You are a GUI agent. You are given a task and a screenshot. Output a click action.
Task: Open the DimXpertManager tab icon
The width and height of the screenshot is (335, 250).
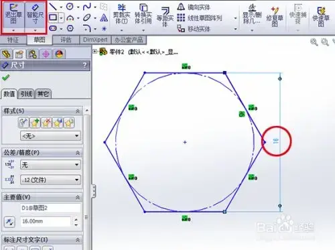coord(46,54)
